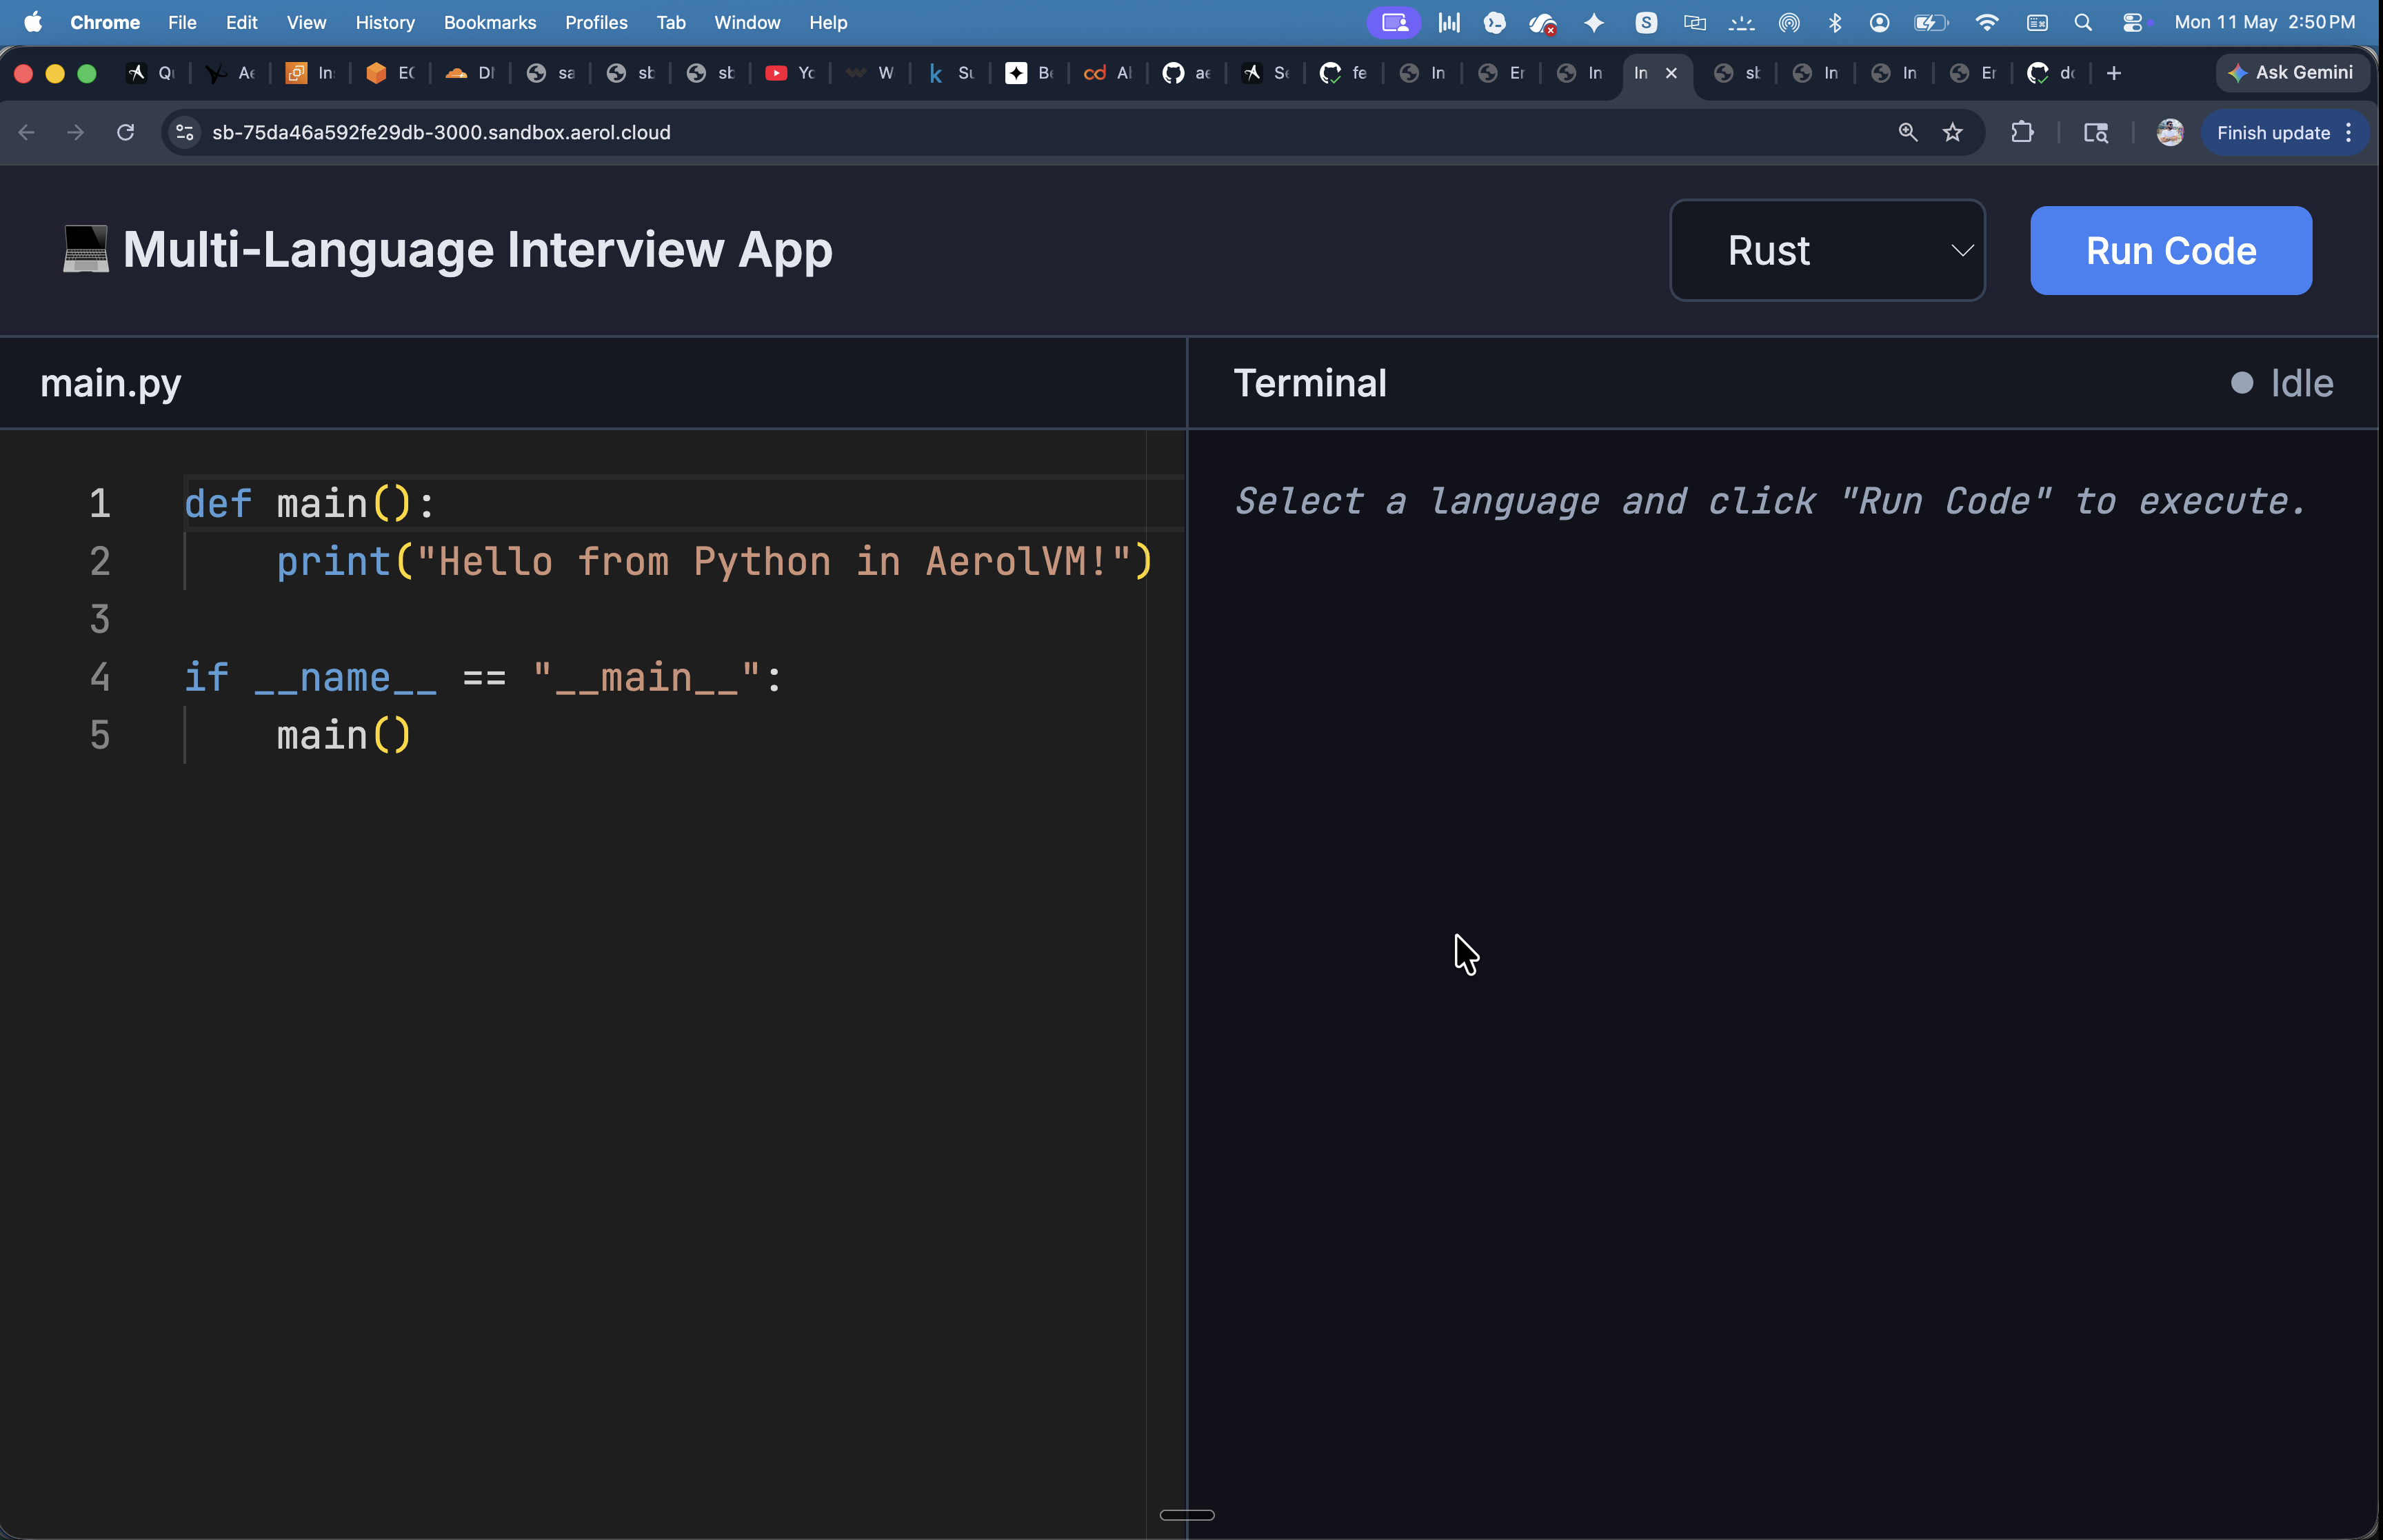Click the terminal placeholder message text
The width and height of the screenshot is (2383, 1540).
point(1771,500)
